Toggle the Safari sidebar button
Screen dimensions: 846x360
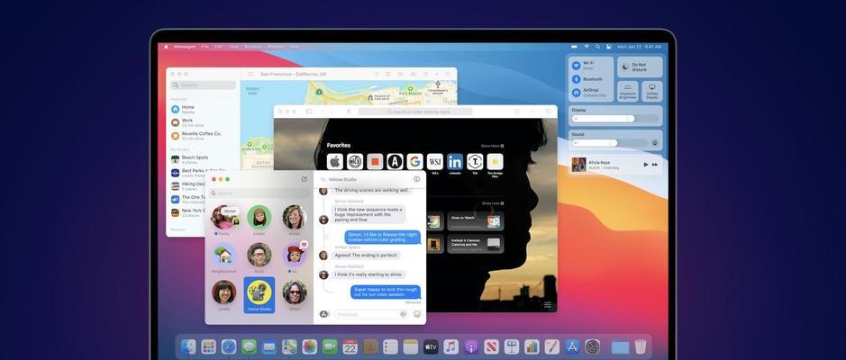tap(309, 112)
